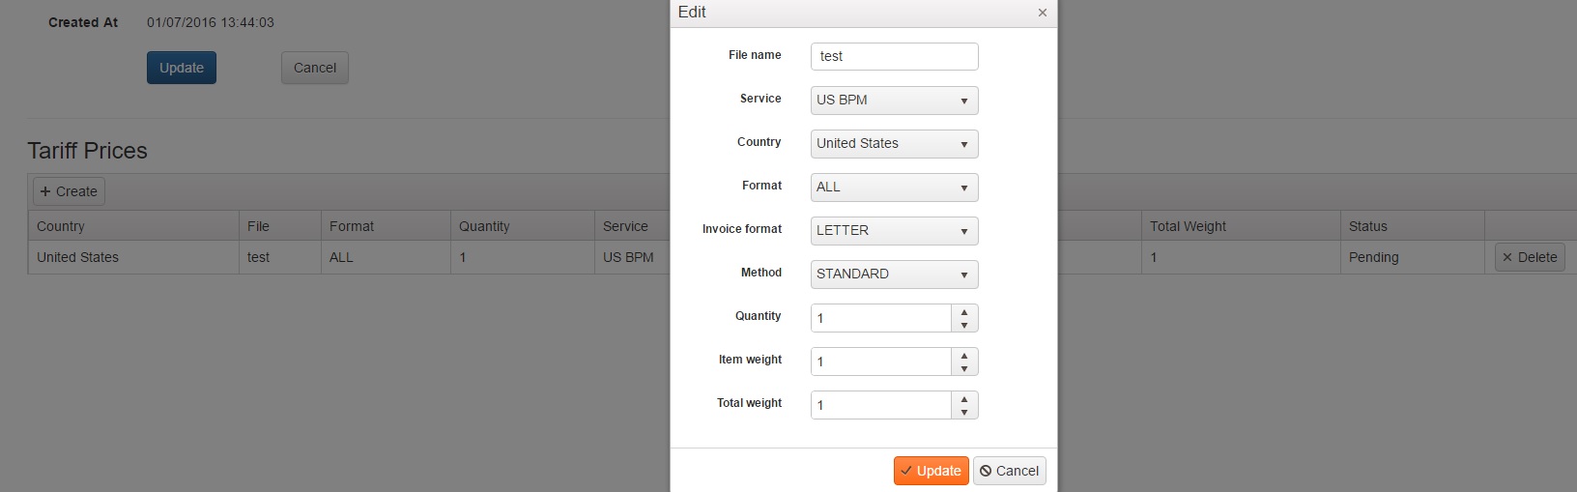
Task: Click the blue Update button on page
Action: coord(182,68)
